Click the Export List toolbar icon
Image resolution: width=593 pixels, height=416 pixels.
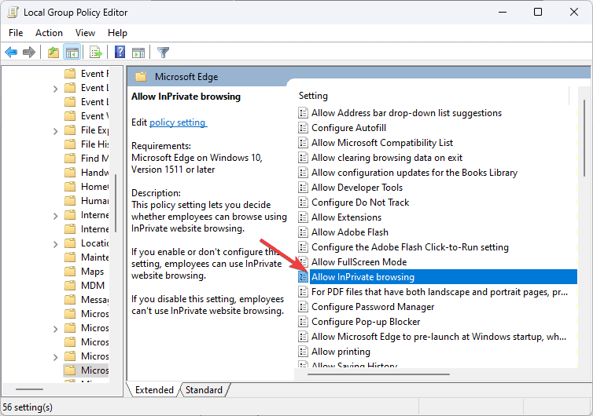coord(95,52)
